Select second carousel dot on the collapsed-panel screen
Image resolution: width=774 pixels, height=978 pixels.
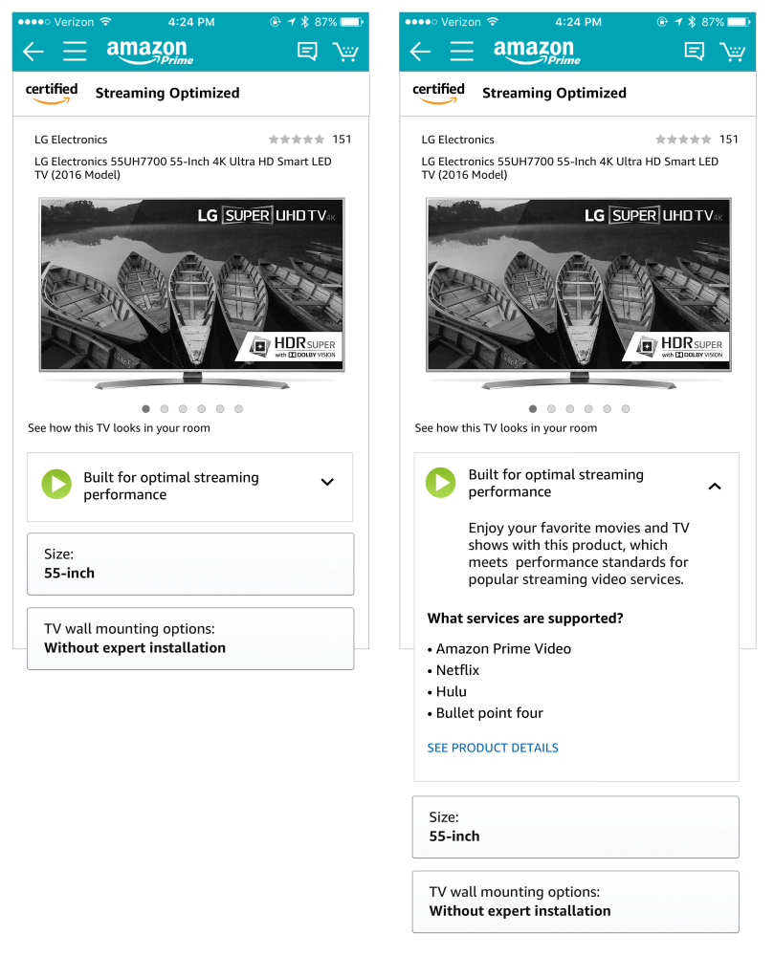pos(165,409)
